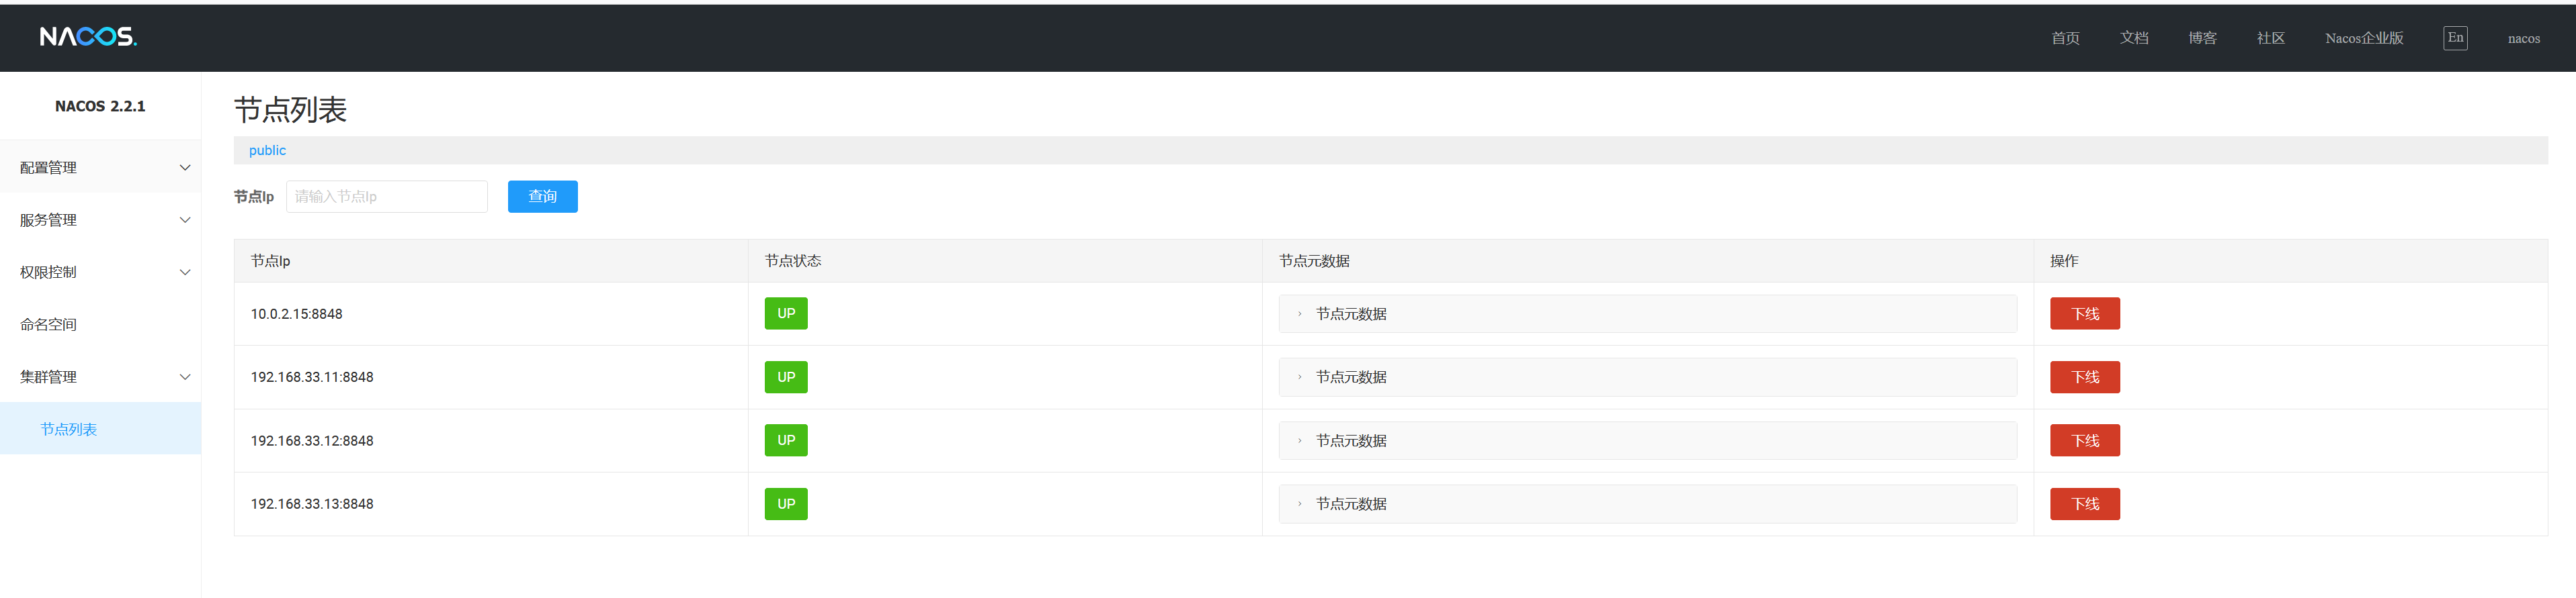Click the 查询 search button
The image size is (2576, 598).
[x=542, y=197]
